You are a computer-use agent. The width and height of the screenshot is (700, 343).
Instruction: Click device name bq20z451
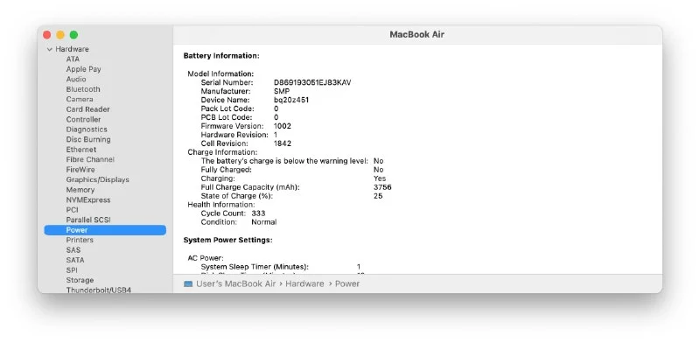coord(291,100)
